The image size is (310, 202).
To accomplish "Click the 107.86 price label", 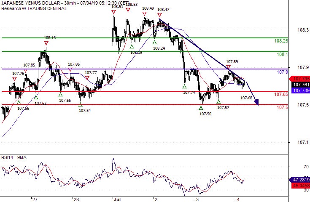I will 74,64.
